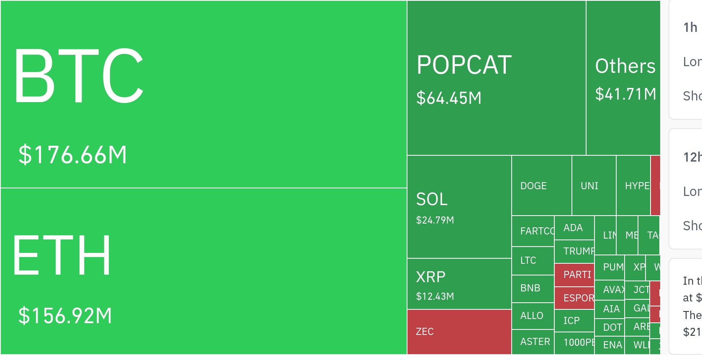702x355 pixels.
Task: Select the BNB tile
Action: point(533,288)
